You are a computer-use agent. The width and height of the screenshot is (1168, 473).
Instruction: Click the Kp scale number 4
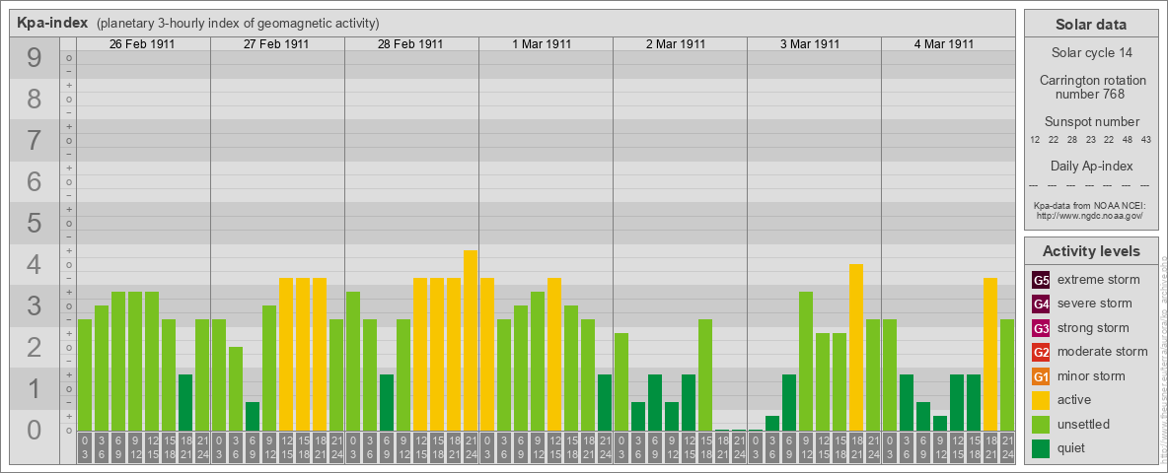pyautogui.click(x=35, y=264)
